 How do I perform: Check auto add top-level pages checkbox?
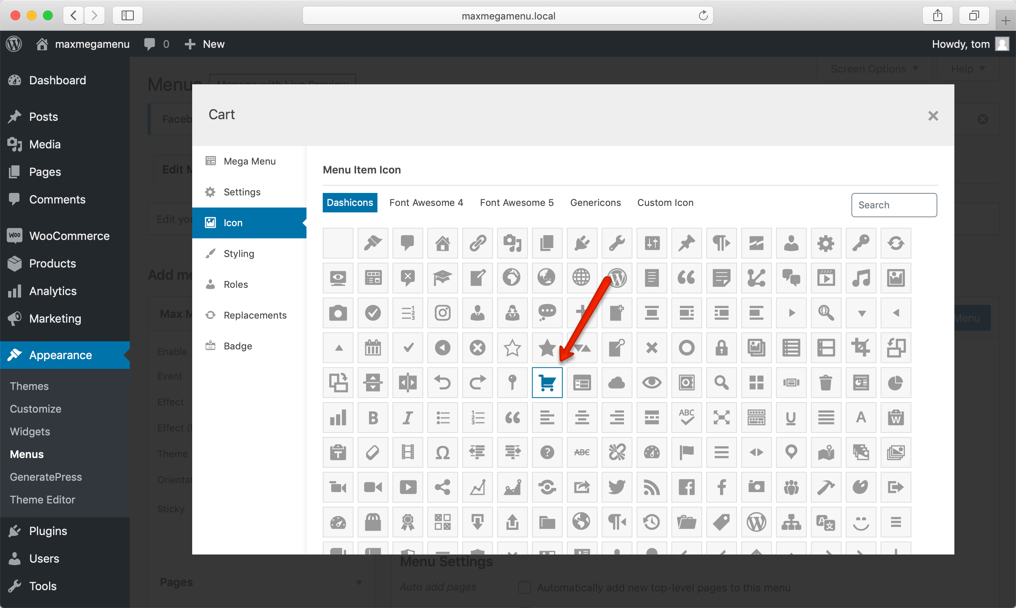point(525,587)
